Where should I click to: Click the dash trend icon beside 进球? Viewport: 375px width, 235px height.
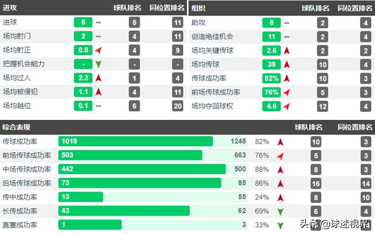point(98,23)
